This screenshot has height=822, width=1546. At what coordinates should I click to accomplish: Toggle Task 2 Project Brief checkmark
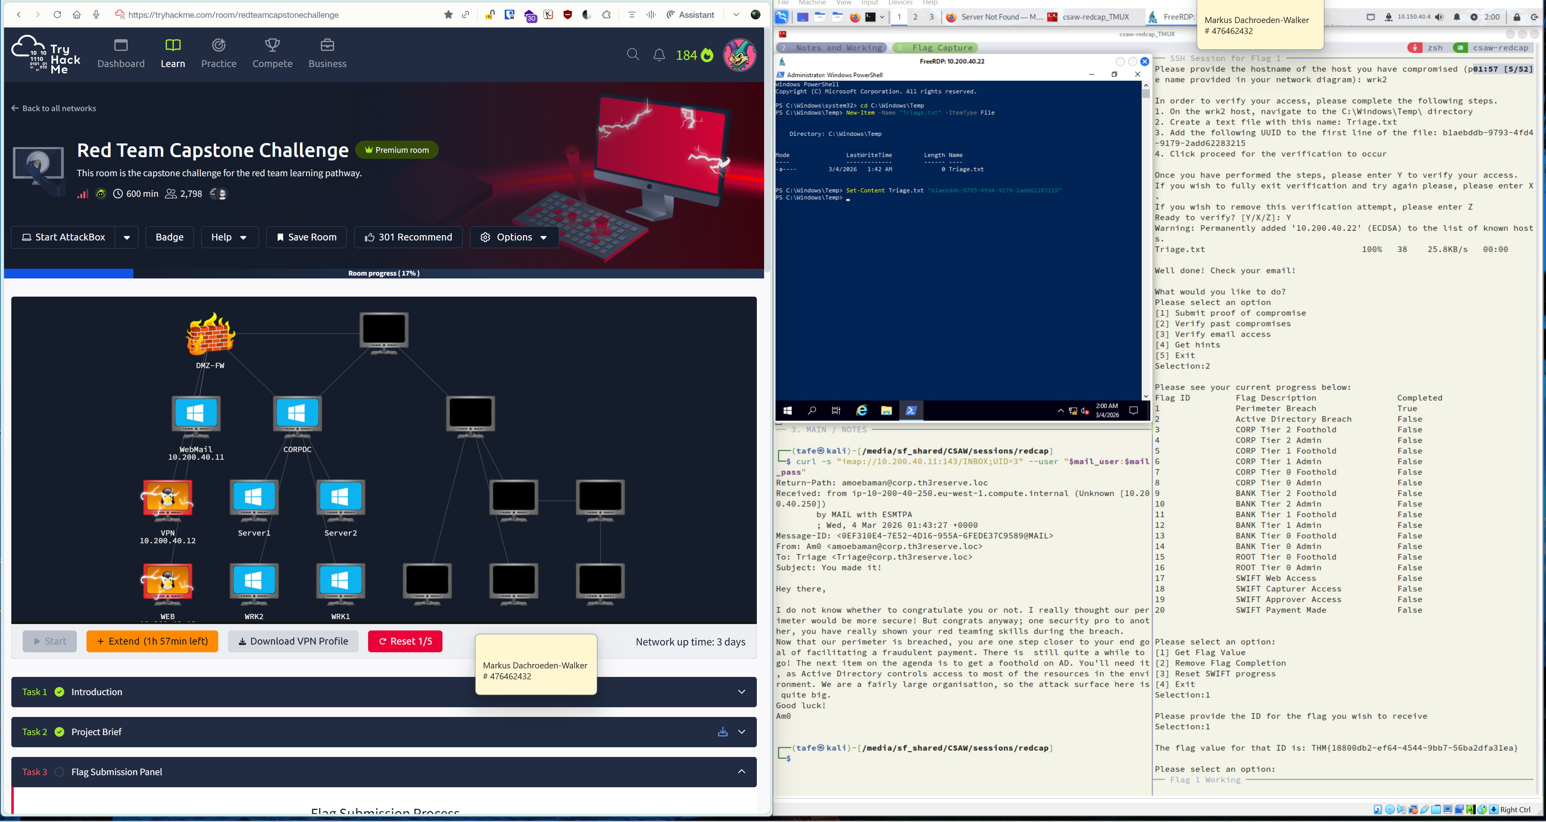click(59, 732)
